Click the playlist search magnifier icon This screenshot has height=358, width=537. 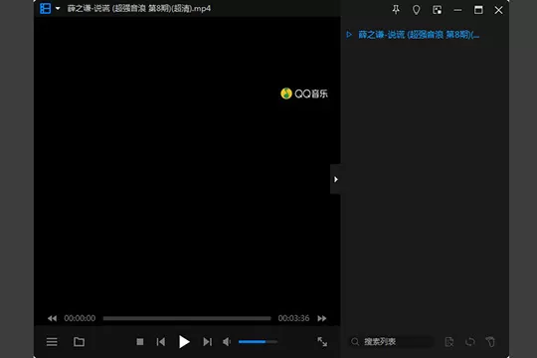[x=355, y=341]
